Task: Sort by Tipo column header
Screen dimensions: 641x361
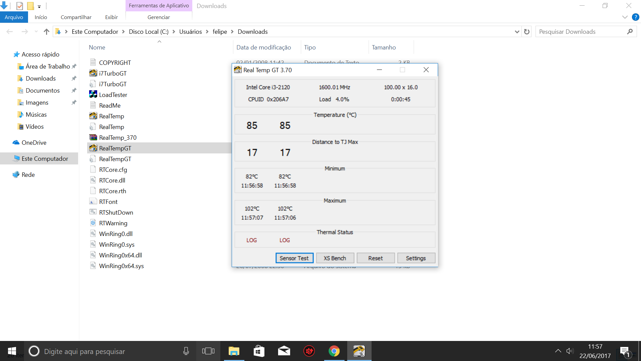Action: pos(310,47)
